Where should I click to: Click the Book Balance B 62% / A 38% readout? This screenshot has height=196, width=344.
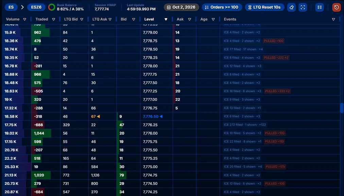tap(70, 9)
